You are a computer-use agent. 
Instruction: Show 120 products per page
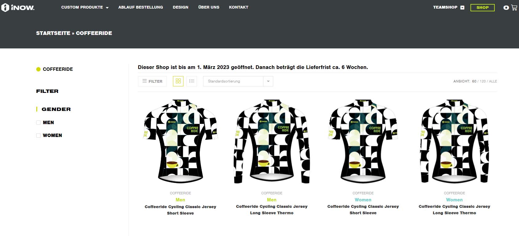tap(483, 81)
